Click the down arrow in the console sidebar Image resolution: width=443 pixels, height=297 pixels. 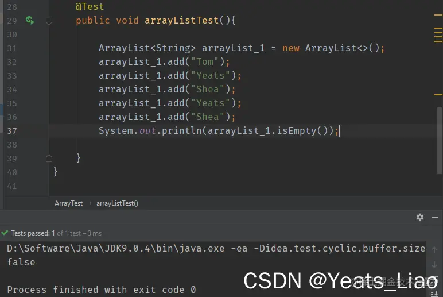[x=434, y=265]
